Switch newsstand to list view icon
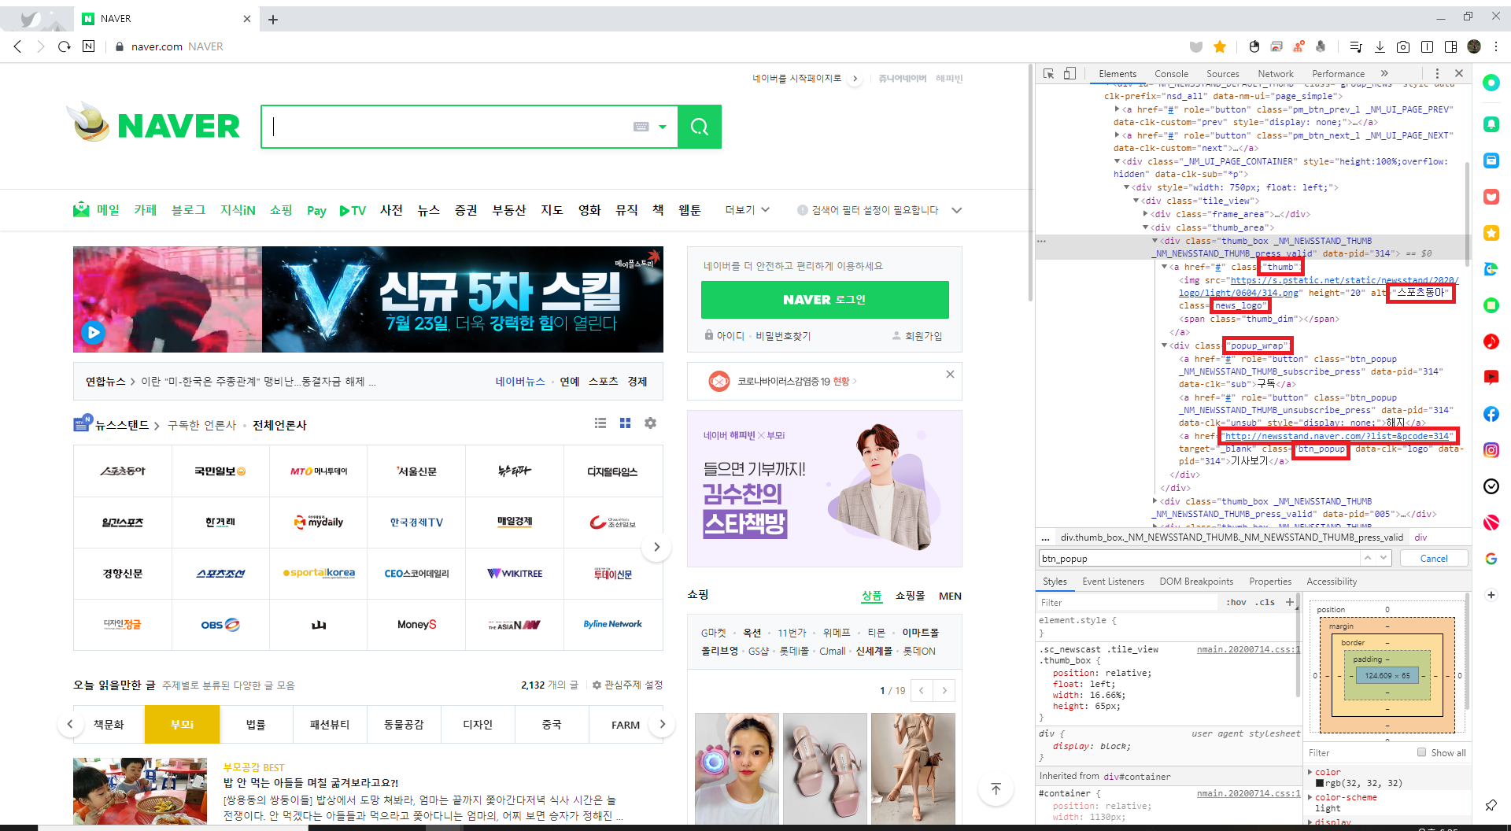This screenshot has width=1511, height=831. (600, 423)
